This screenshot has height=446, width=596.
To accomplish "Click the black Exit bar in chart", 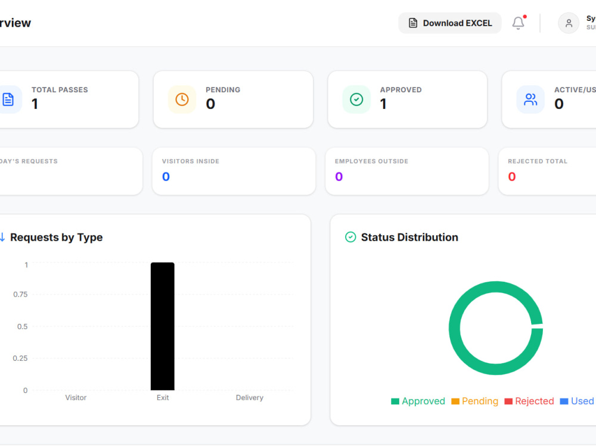I will pos(163,326).
